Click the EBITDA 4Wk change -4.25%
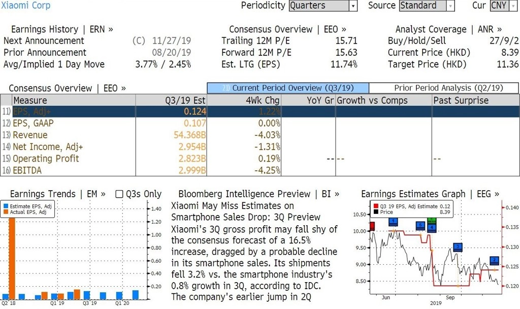 [x=267, y=171]
